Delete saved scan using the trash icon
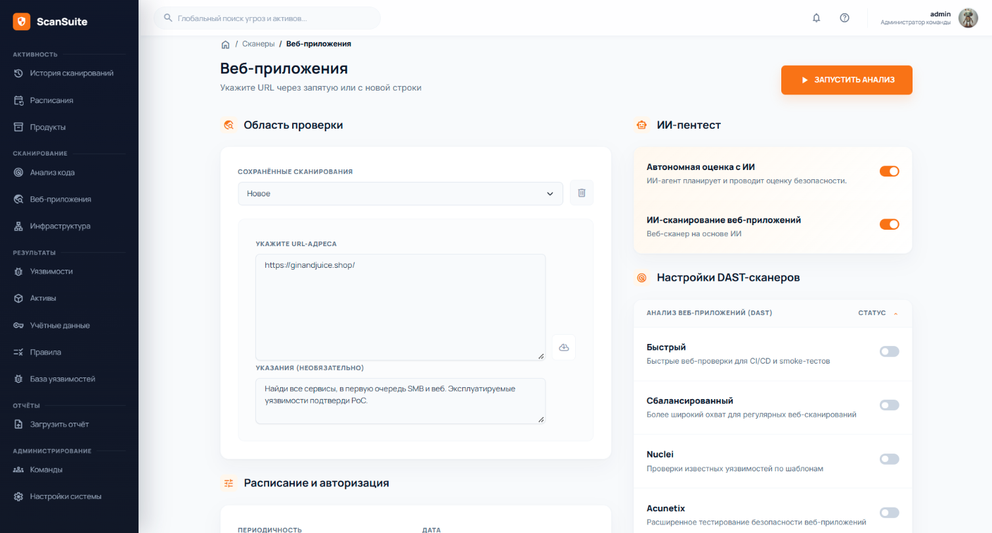 click(581, 193)
